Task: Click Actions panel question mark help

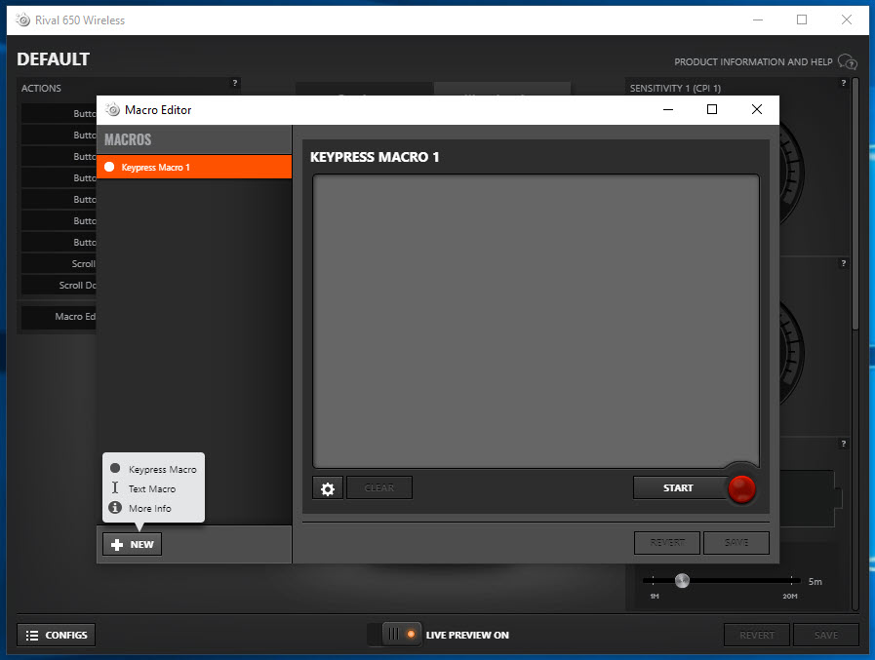Action: point(235,83)
